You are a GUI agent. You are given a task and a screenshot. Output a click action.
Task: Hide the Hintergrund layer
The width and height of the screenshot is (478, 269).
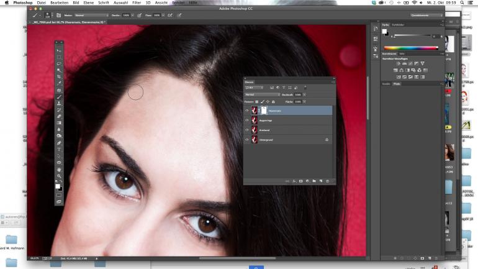tap(247, 140)
